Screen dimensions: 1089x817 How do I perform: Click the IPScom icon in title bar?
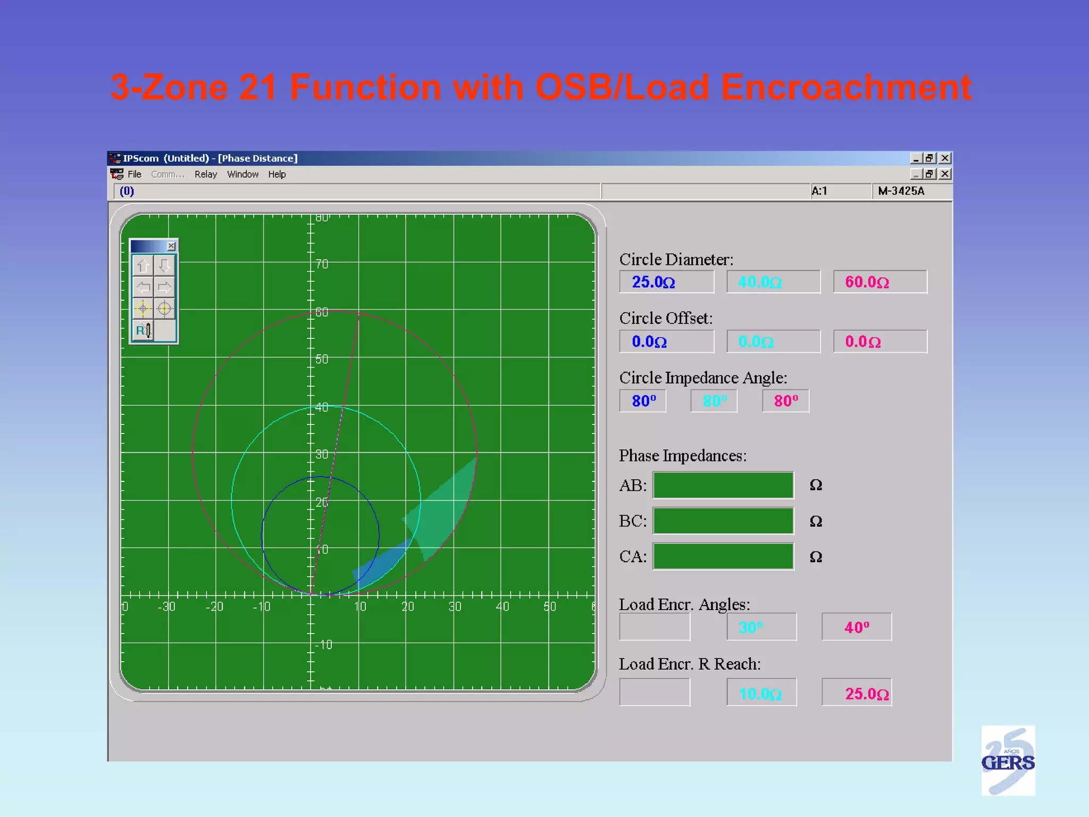[115, 158]
